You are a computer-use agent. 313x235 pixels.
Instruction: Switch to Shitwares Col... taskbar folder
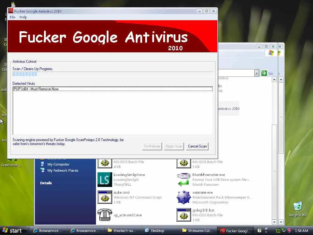198,231
